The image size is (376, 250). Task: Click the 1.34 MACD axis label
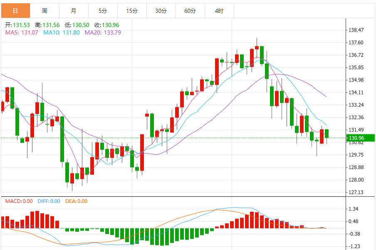pyautogui.click(x=354, y=209)
